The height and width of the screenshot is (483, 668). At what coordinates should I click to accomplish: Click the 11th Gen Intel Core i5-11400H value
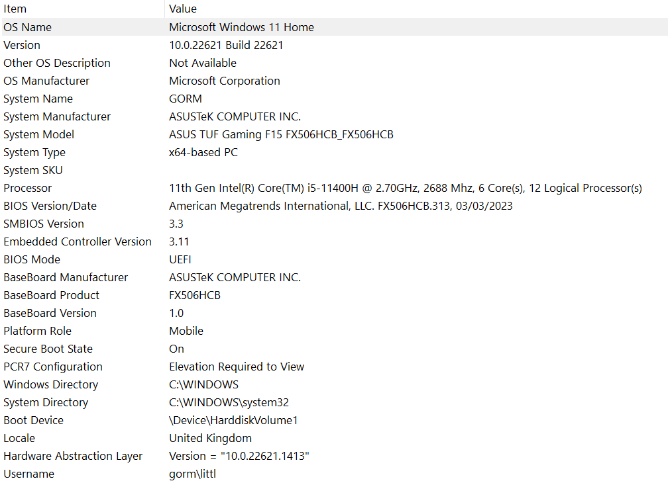(x=406, y=188)
